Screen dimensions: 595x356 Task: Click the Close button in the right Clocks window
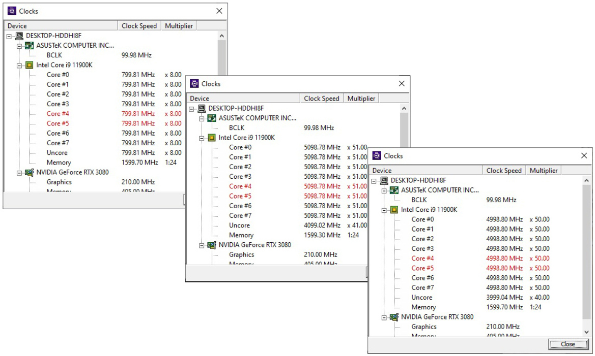(568, 344)
